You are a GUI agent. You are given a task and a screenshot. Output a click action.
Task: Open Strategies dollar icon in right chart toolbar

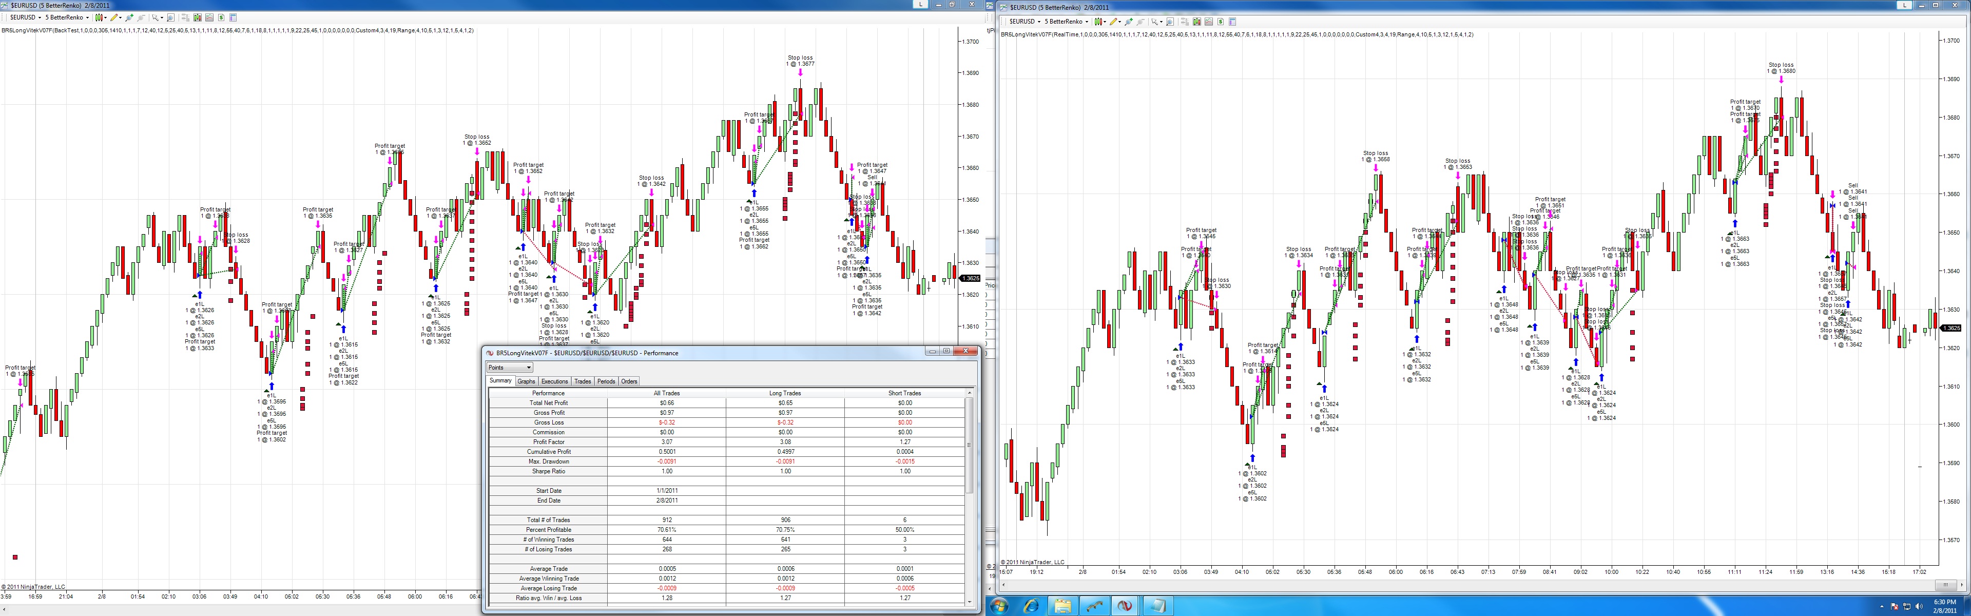click(1221, 22)
